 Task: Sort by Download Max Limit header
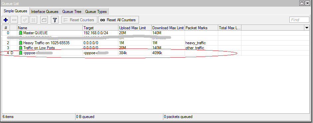pos(168,28)
